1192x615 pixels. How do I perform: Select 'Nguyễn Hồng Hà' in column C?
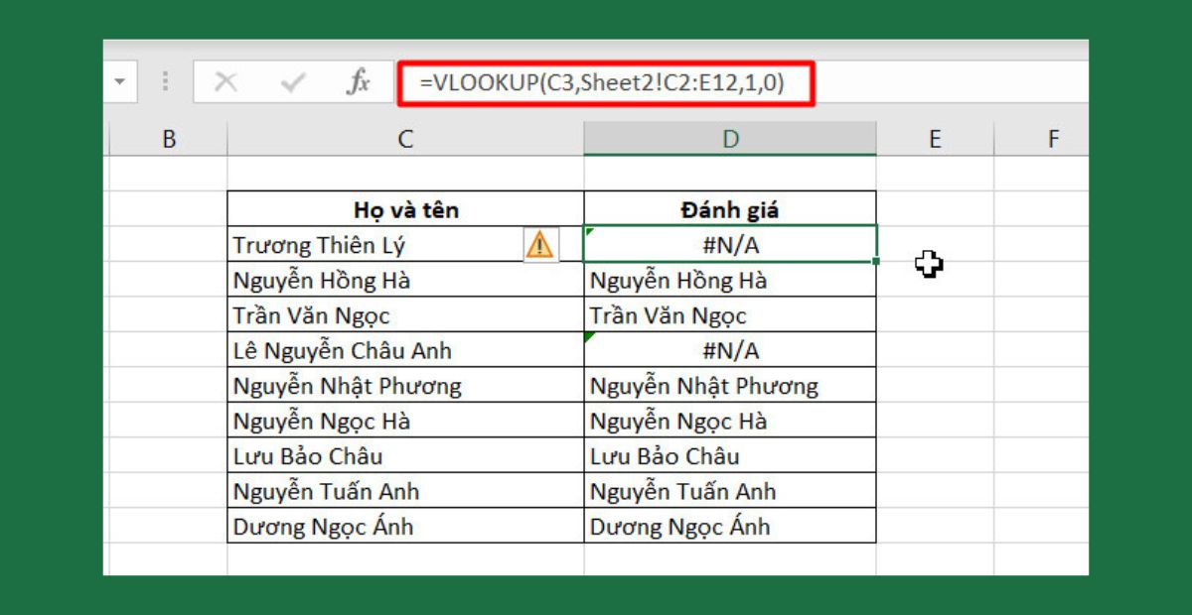[405, 281]
